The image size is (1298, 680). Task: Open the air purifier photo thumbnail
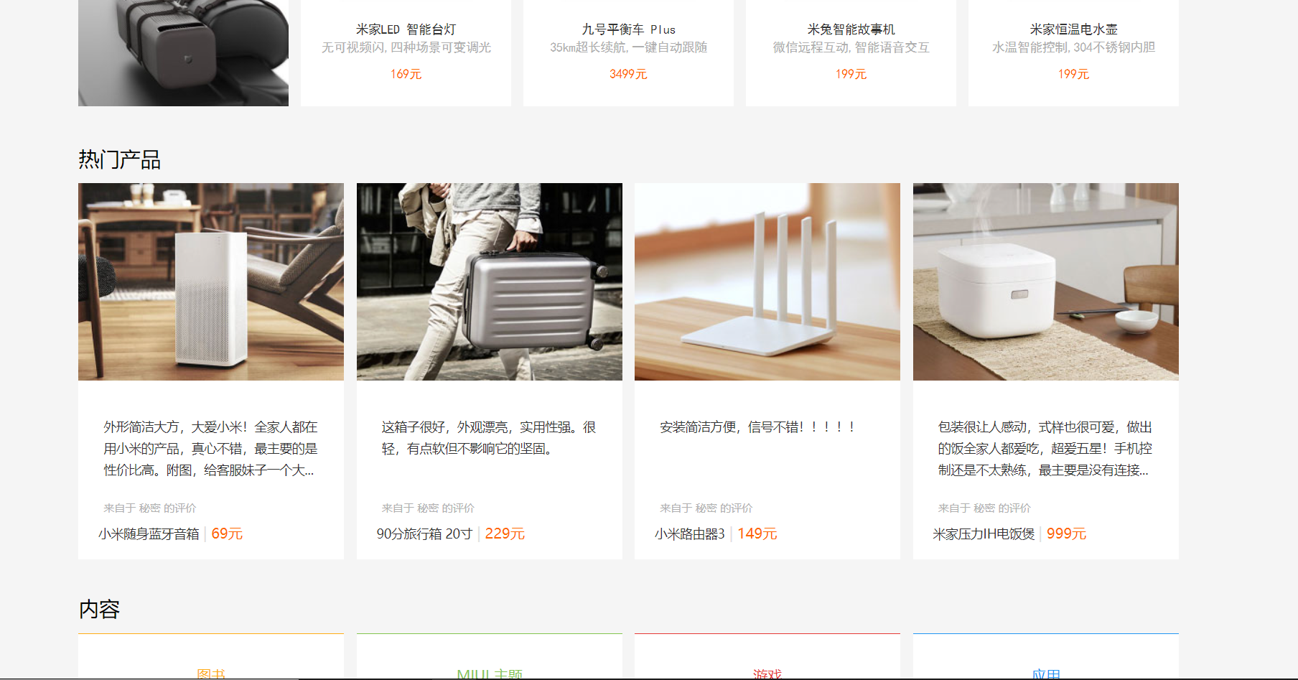pos(211,281)
